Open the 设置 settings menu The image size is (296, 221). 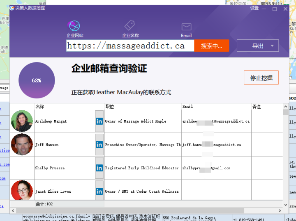coord(254,8)
